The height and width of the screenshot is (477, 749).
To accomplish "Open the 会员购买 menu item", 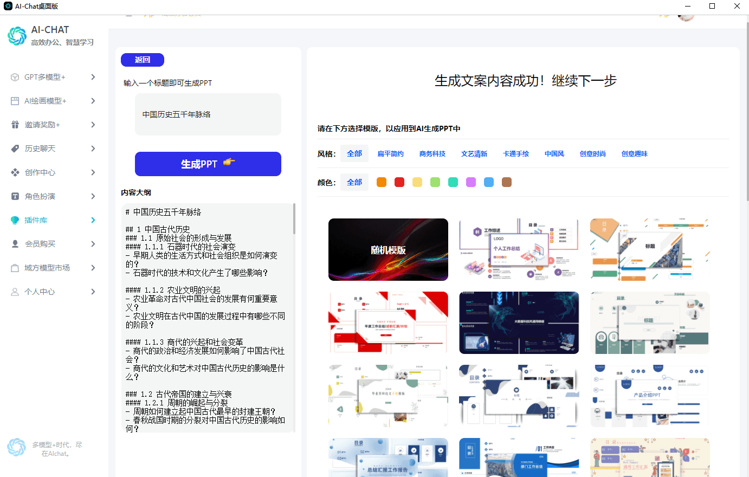I will click(x=54, y=244).
